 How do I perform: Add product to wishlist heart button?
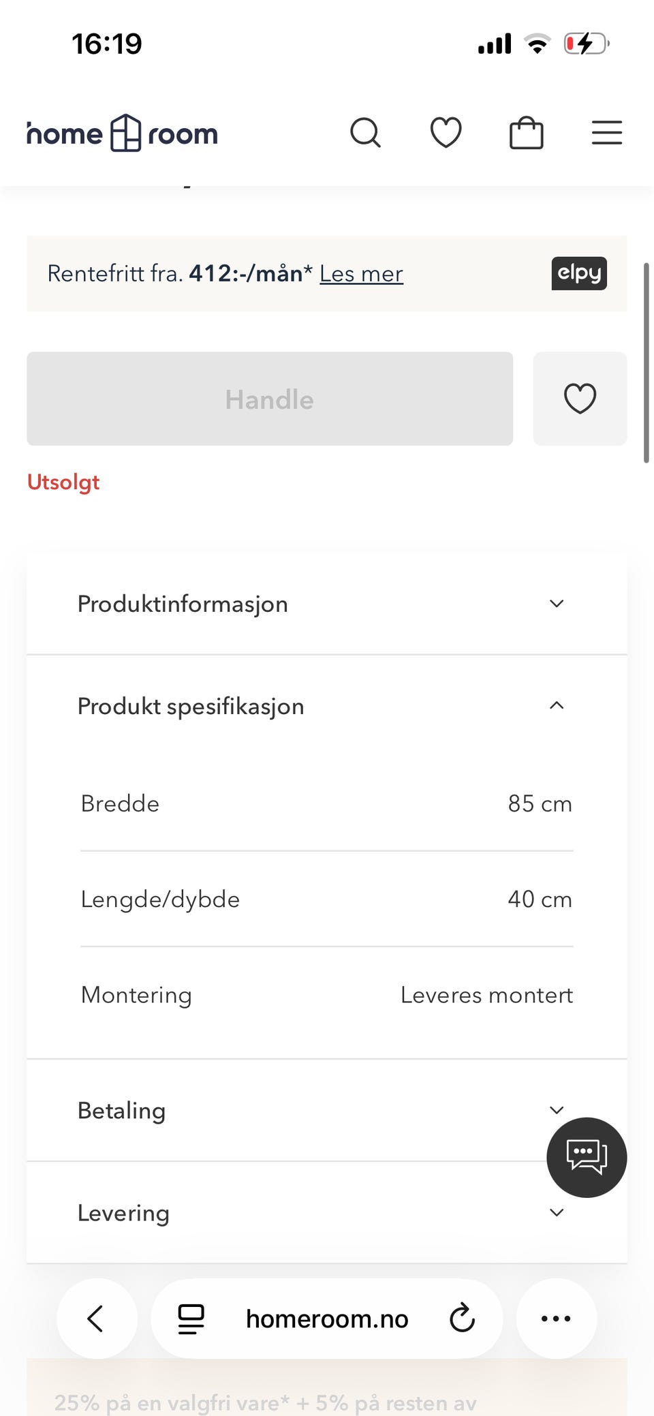(580, 399)
